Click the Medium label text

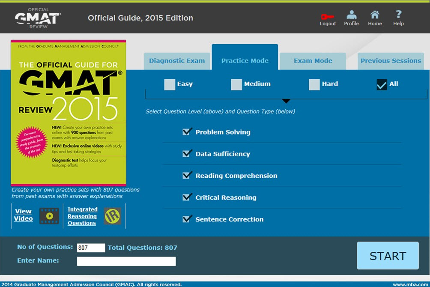click(x=257, y=84)
